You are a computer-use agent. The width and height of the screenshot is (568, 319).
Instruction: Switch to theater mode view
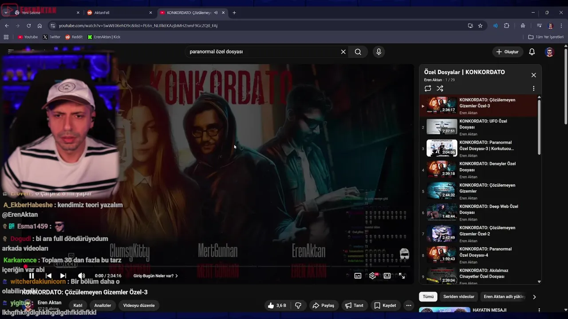pos(387,276)
